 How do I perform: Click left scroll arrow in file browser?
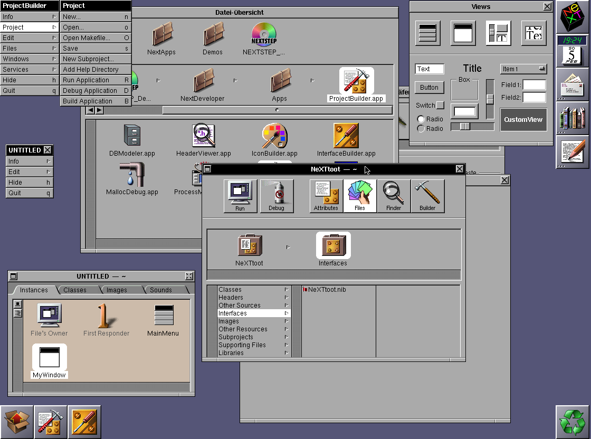pos(90,110)
